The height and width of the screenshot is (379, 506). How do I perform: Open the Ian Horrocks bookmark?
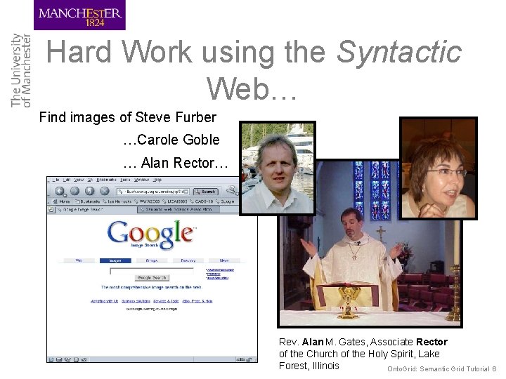pyautogui.click(x=117, y=201)
